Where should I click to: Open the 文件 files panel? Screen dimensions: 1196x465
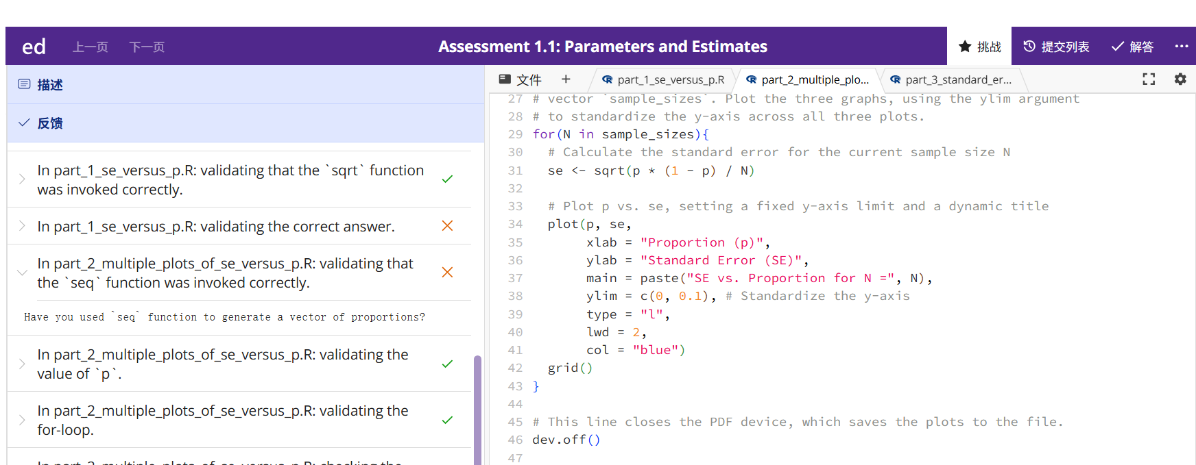[521, 79]
